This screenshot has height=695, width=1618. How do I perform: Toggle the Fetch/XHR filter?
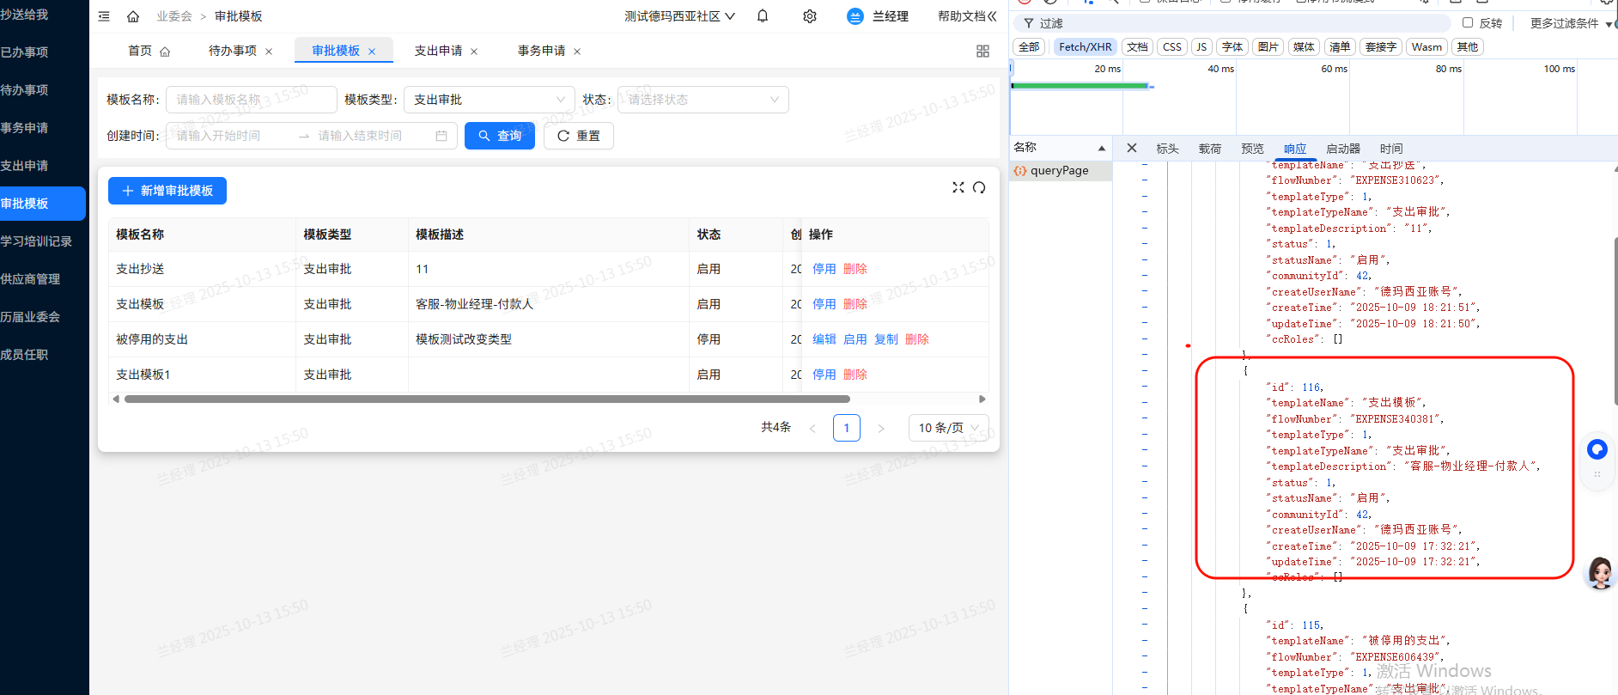1085,47
